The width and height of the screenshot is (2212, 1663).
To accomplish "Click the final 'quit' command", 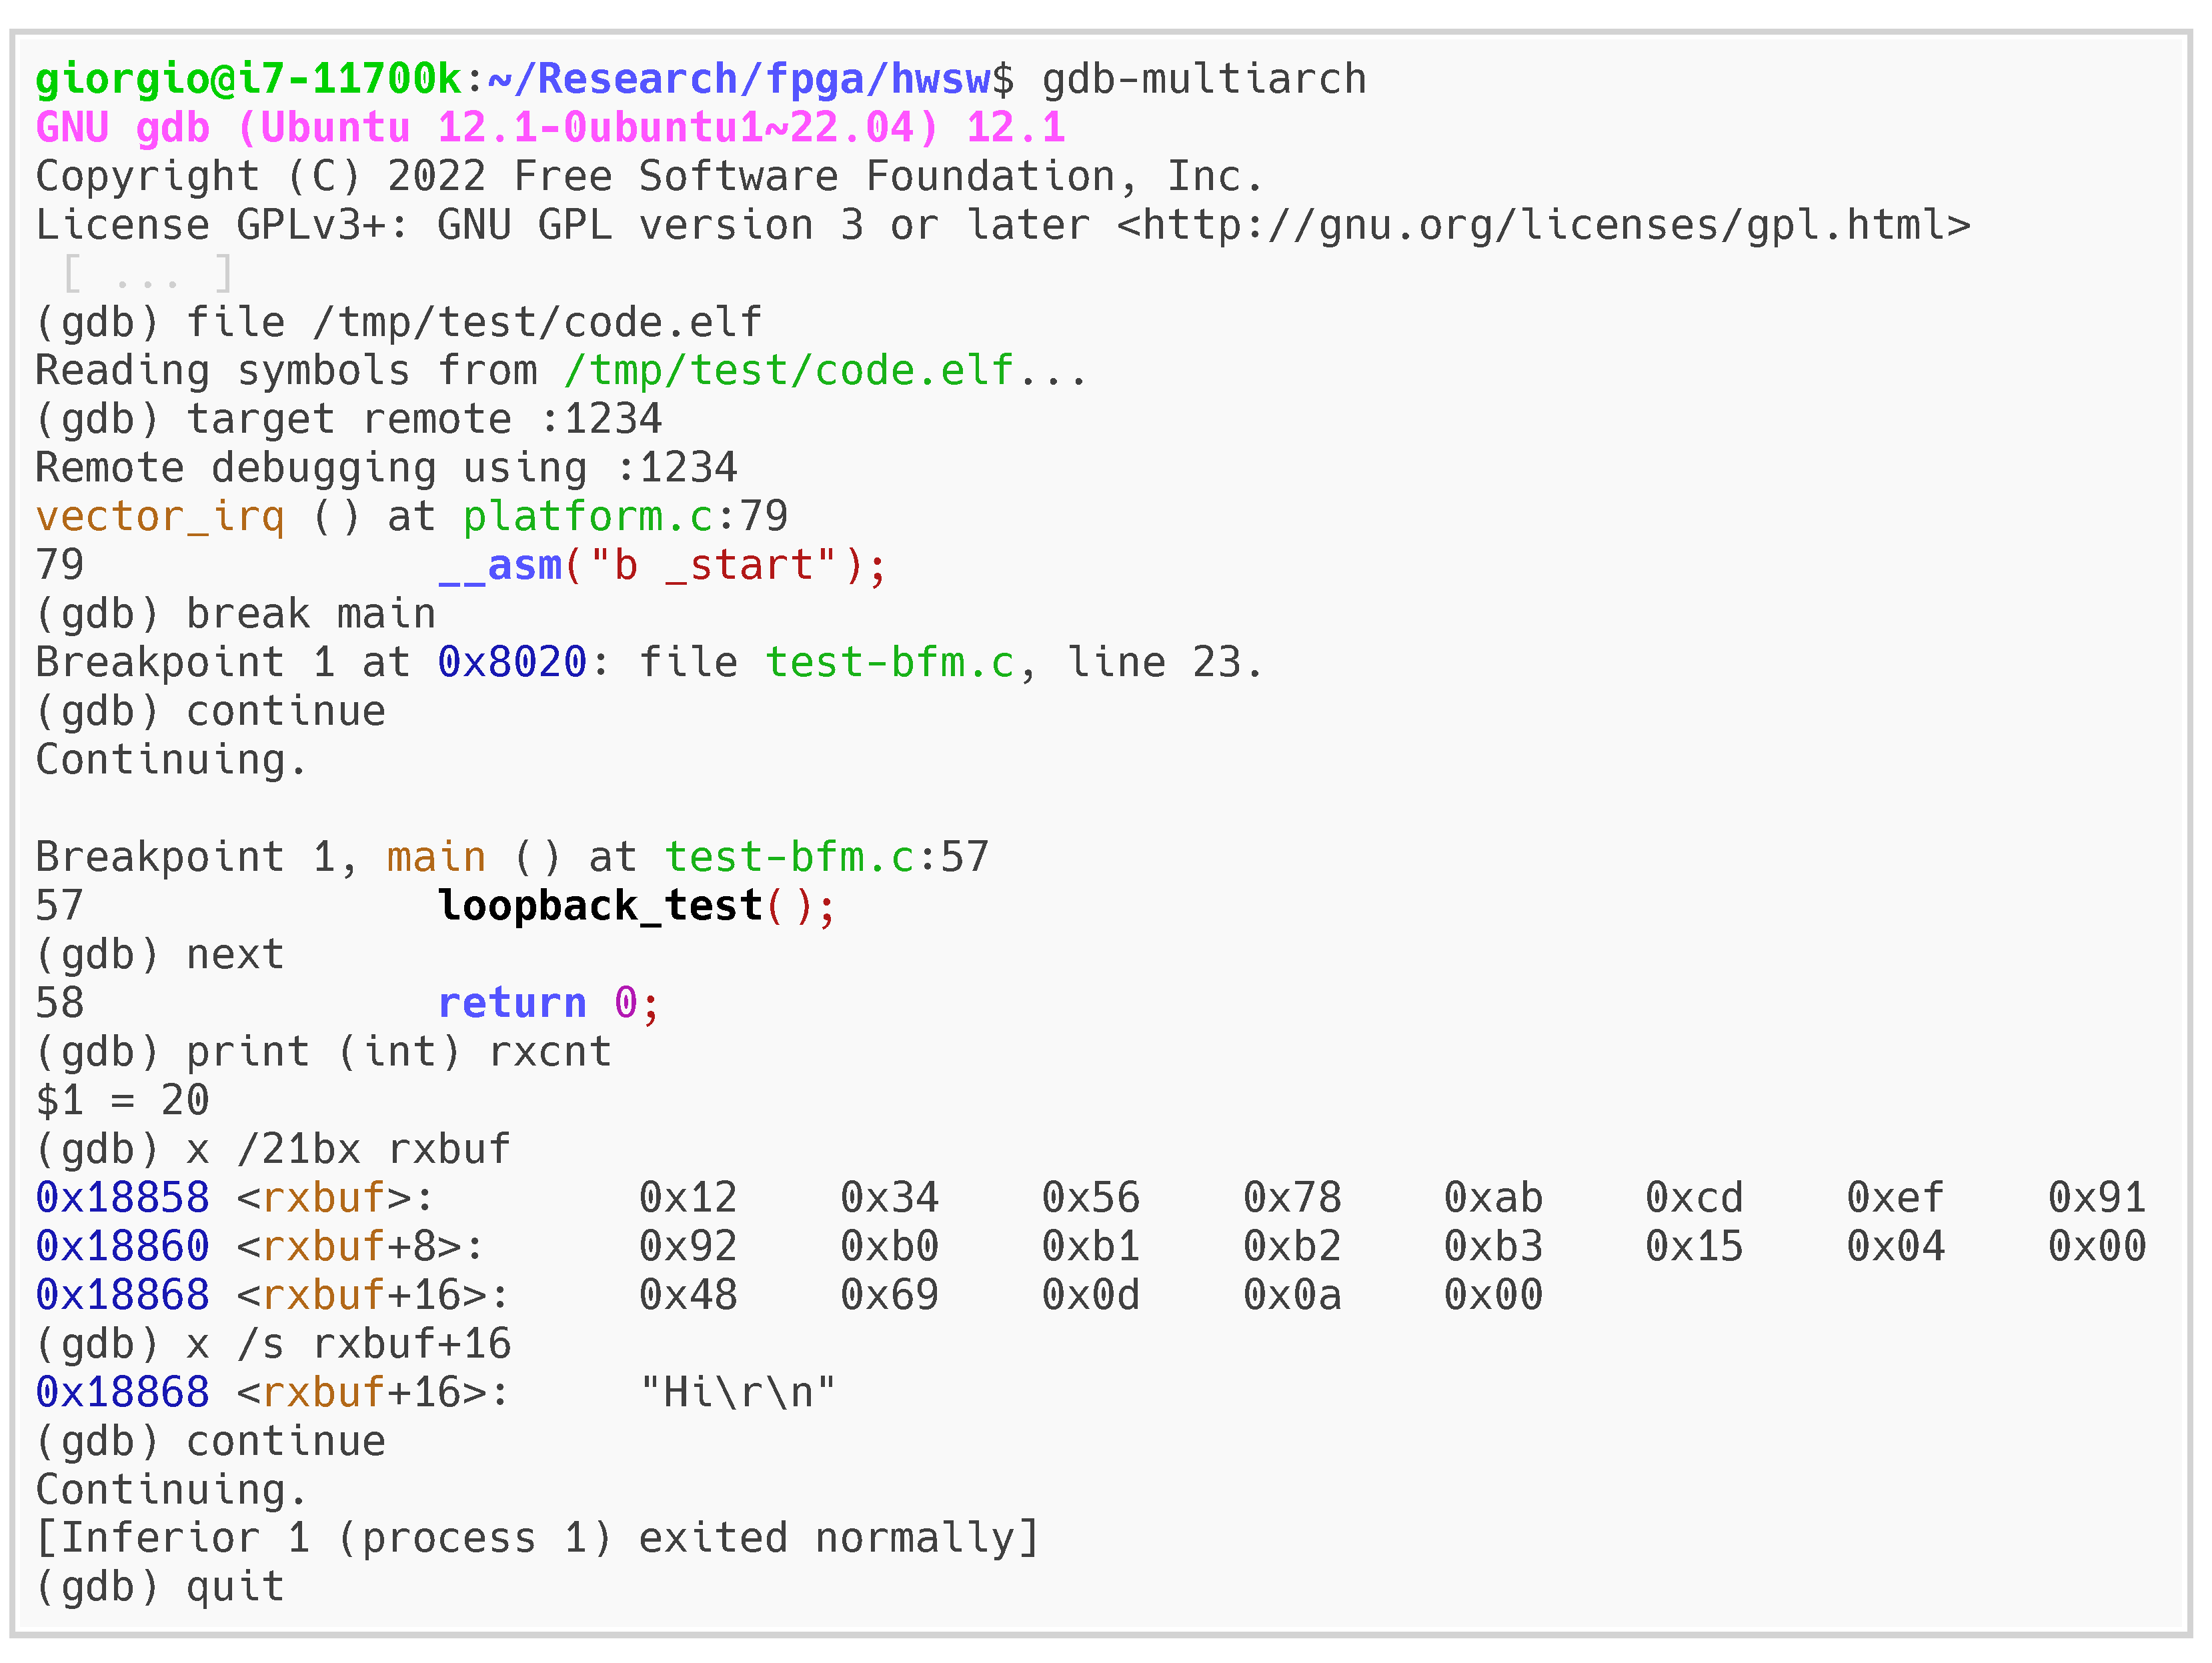I will point(235,1587).
